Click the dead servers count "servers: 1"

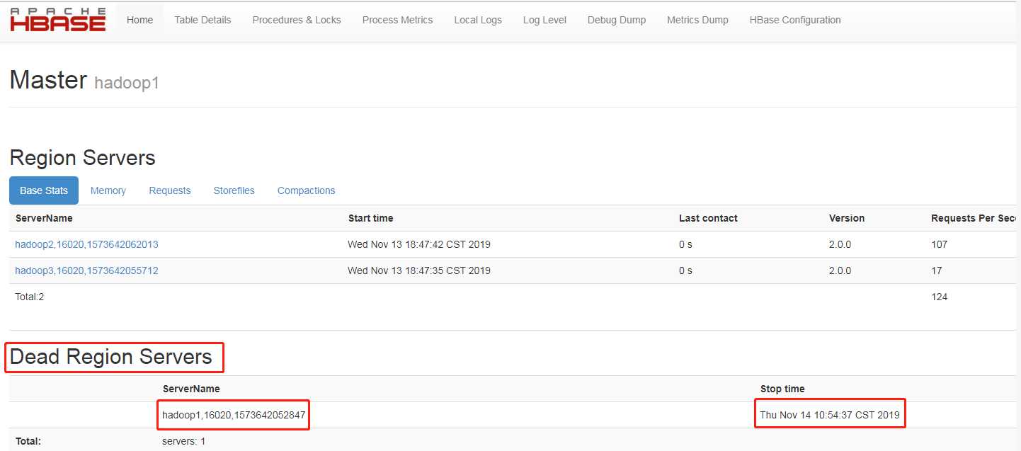(184, 441)
